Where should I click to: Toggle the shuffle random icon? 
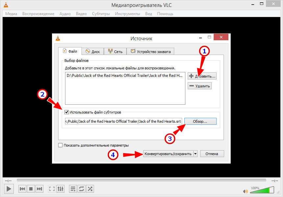coord(90,189)
